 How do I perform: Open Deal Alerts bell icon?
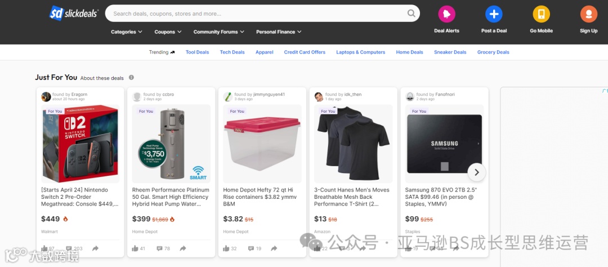pos(446,14)
